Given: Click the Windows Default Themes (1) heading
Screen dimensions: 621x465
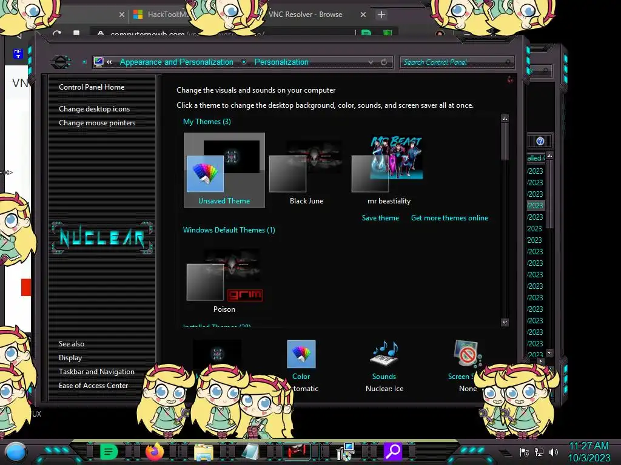Looking at the screenshot, I should [x=229, y=229].
